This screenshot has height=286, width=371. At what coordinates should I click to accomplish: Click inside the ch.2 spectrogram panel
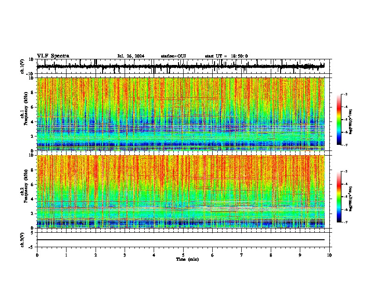click(181, 192)
